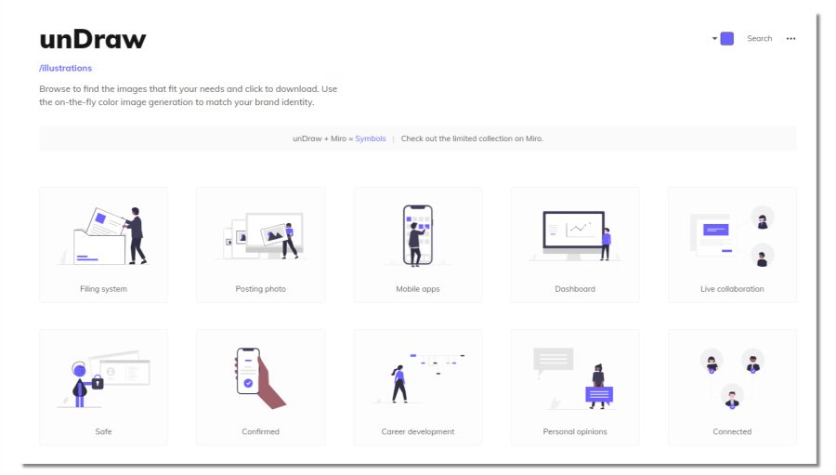Click the 'Filing system' caption

tap(103, 289)
